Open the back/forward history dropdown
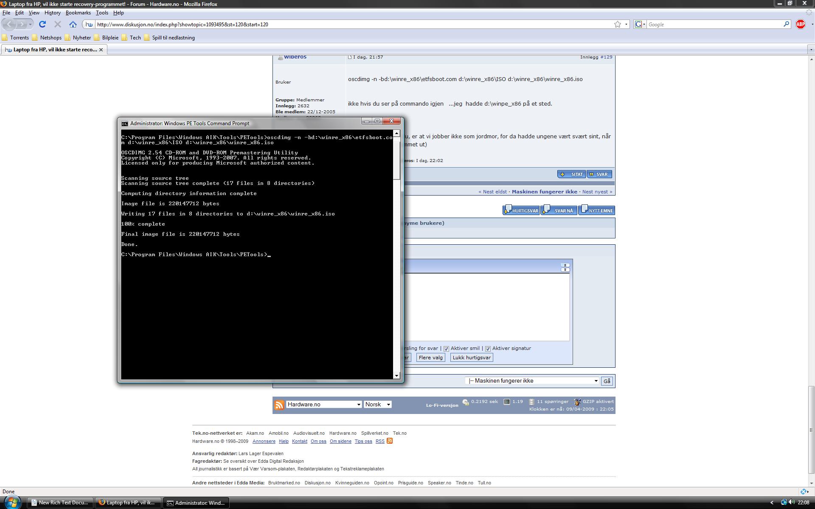The height and width of the screenshot is (509, 815). tap(30, 25)
